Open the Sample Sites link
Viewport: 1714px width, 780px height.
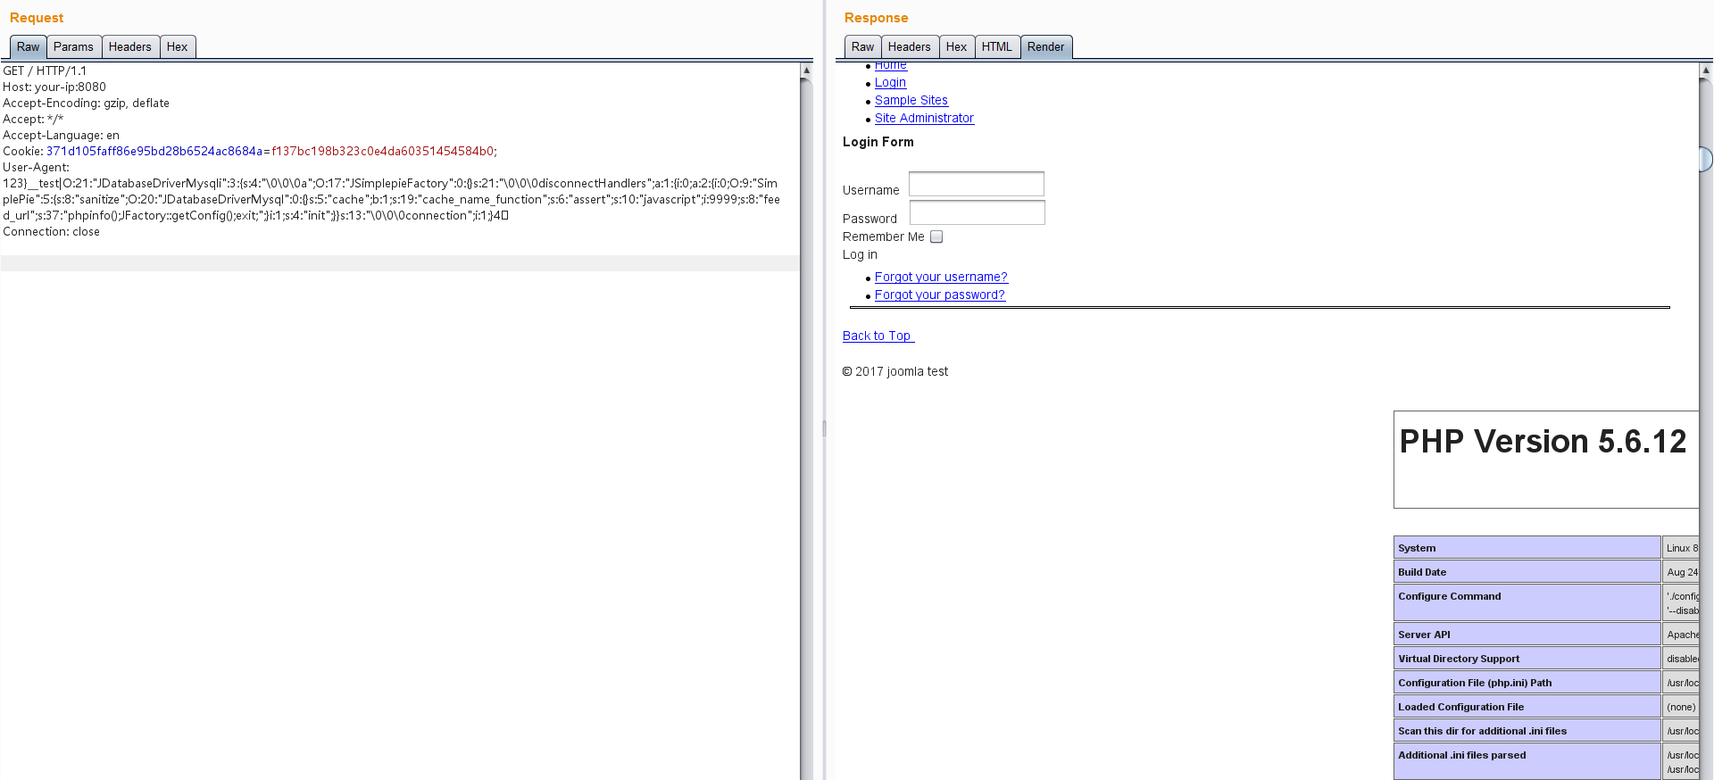tap(911, 101)
